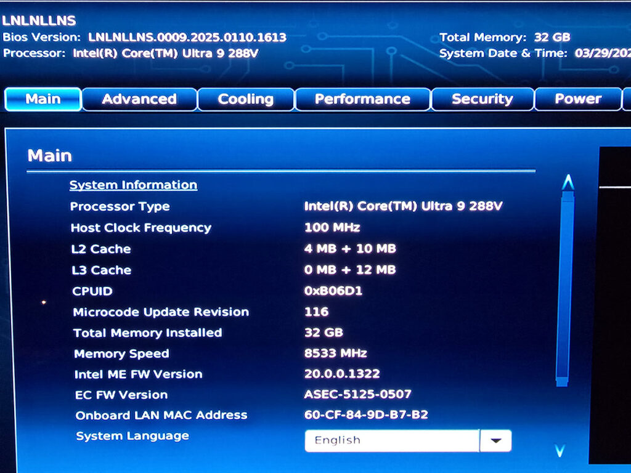631x473 pixels.
Task: Click the CPUID value 0xB06D1
Action: coord(333,291)
